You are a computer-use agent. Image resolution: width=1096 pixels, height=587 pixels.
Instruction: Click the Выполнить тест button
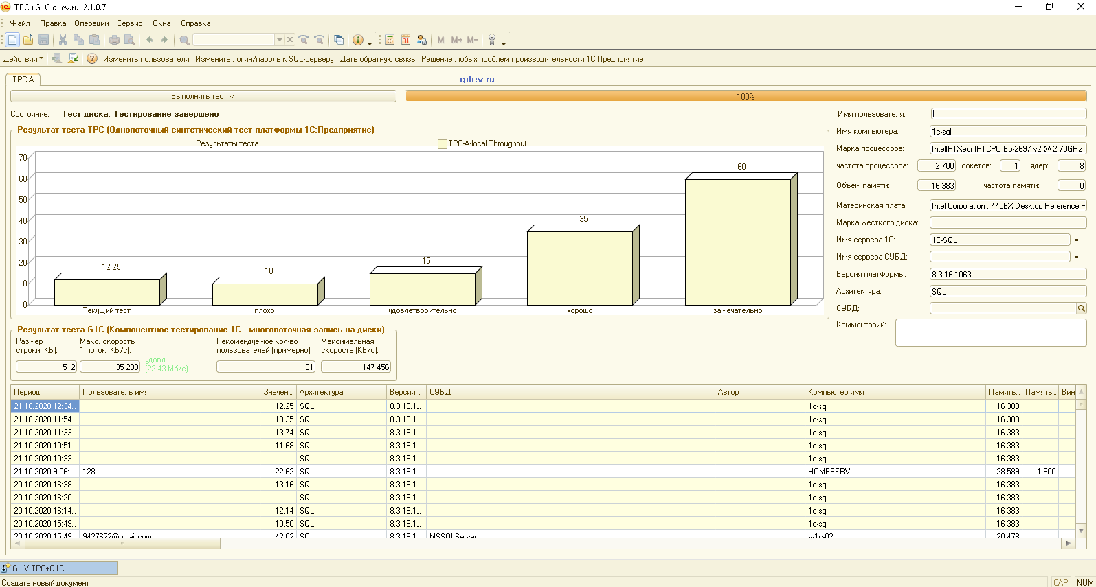click(x=203, y=96)
